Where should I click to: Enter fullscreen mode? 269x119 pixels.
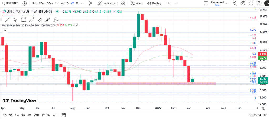251,3
